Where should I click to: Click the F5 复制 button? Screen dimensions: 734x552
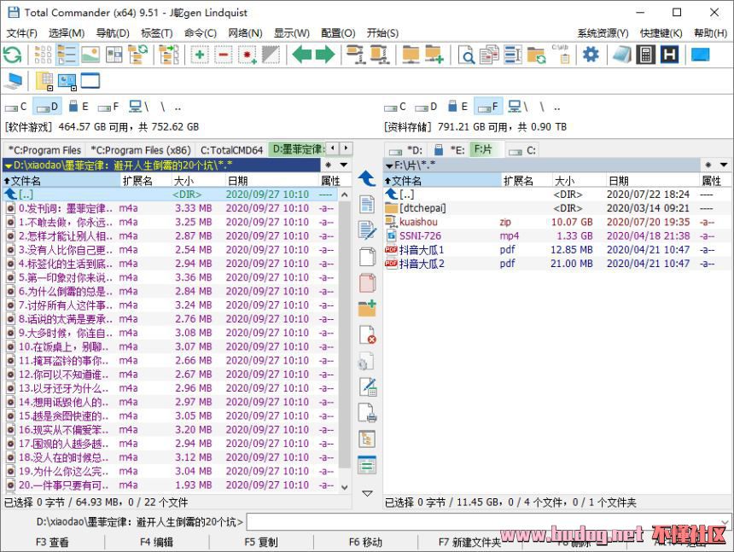pos(261,542)
